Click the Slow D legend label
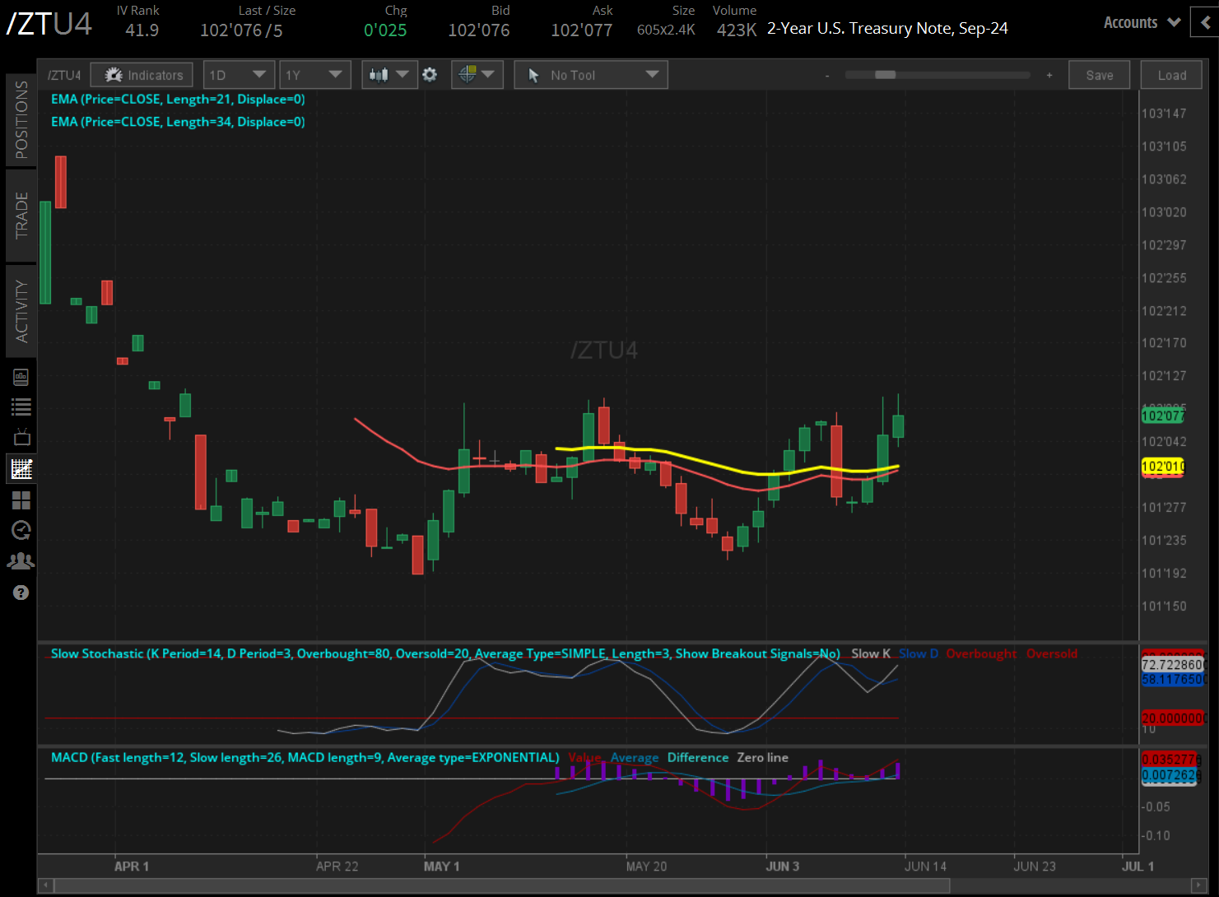1219x897 pixels. click(x=919, y=653)
